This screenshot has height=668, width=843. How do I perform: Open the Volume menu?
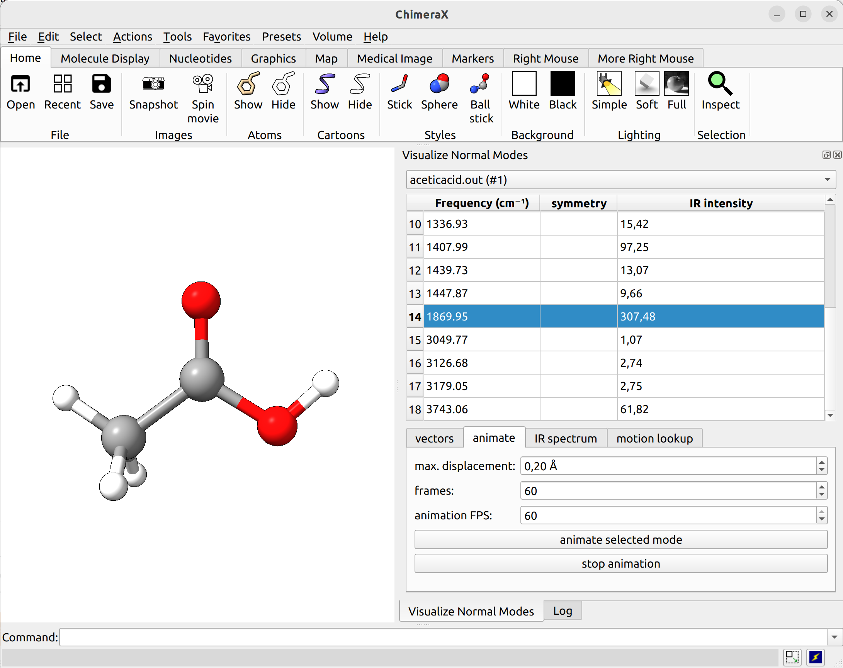click(332, 37)
